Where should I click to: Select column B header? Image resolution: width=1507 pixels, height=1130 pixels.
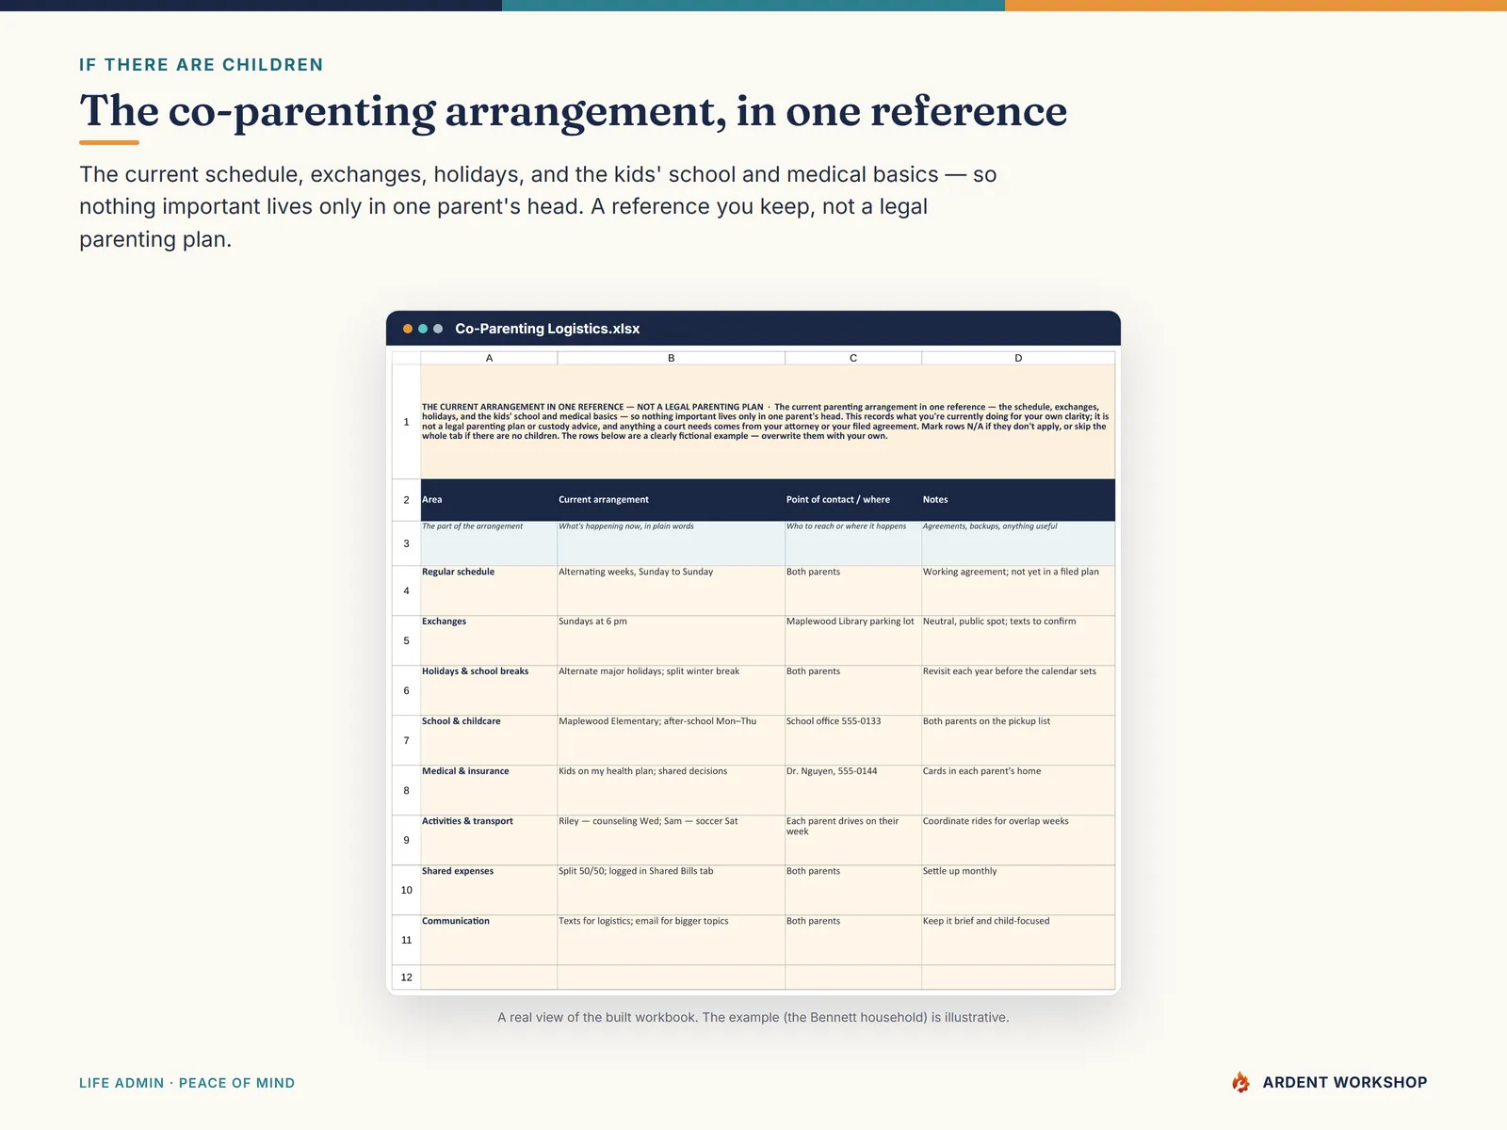tap(672, 358)
